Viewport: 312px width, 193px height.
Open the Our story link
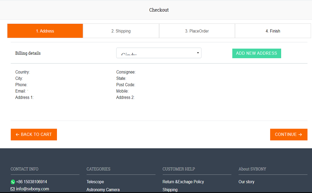246,182
